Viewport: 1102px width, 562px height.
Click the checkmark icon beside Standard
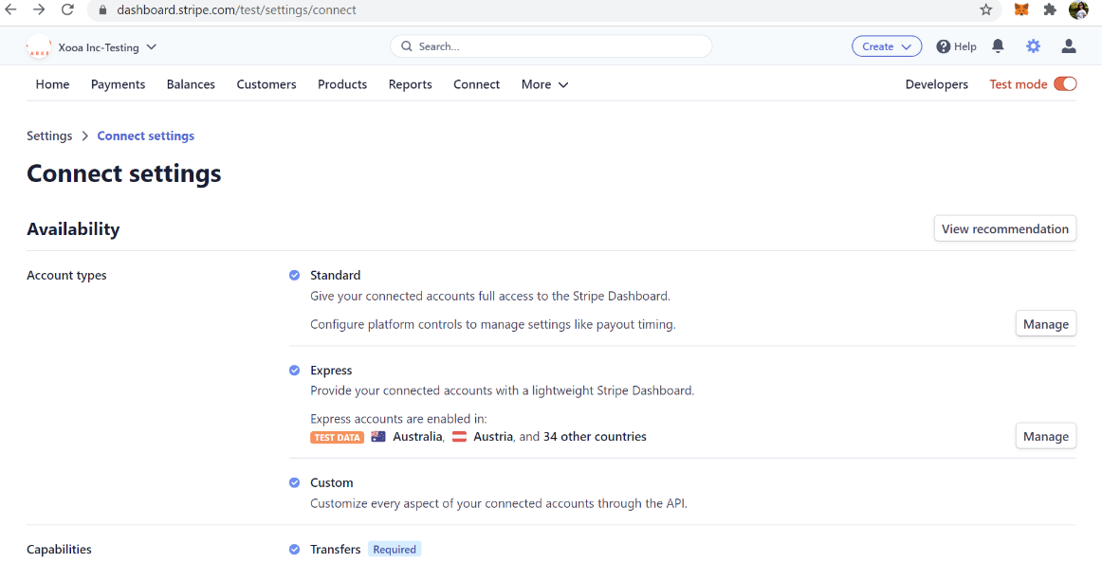click(295, 276)
